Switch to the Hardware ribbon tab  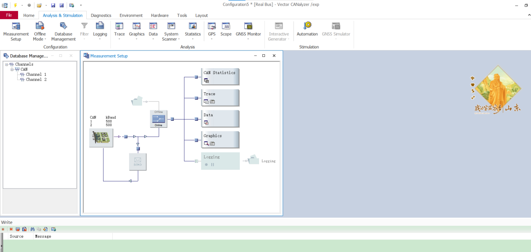[x=160, y=15]
